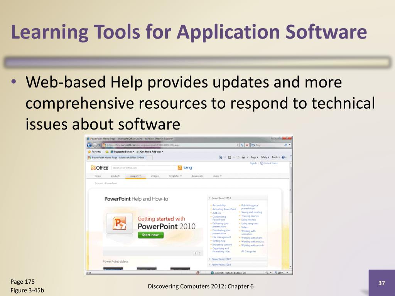The width and height of the screenshot is (395, 296).
Task: Open a new blank tab
Action: click(x=150, y=158)
